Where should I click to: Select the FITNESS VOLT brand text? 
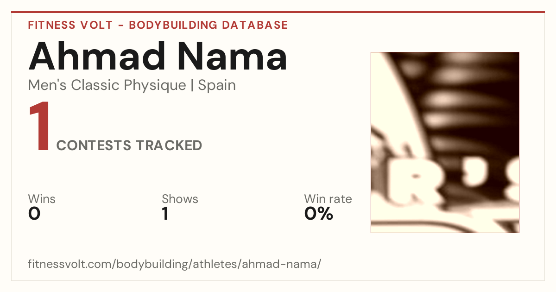coord(70,25)
